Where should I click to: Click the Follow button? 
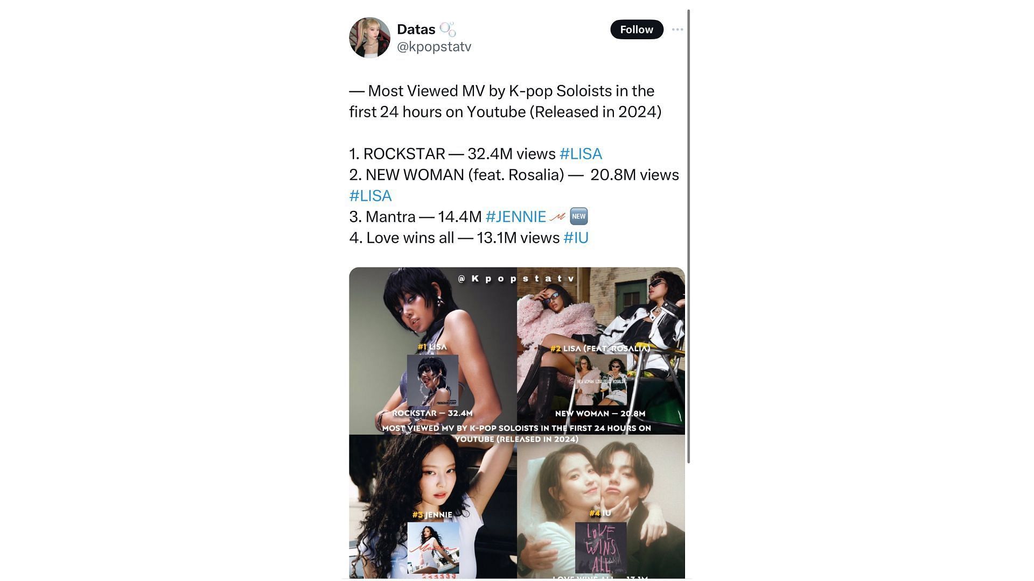click(x=637, y=30)
